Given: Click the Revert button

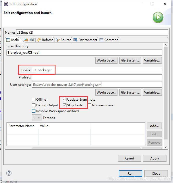Looking at the screenshot, I should pos(129,158).
